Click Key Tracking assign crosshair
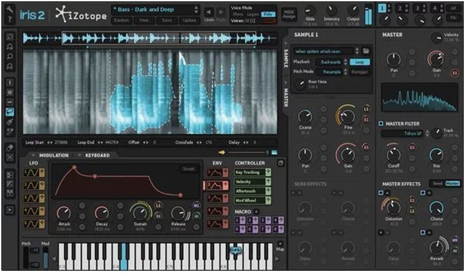The image size is (466, 273). tap(268, 172)
